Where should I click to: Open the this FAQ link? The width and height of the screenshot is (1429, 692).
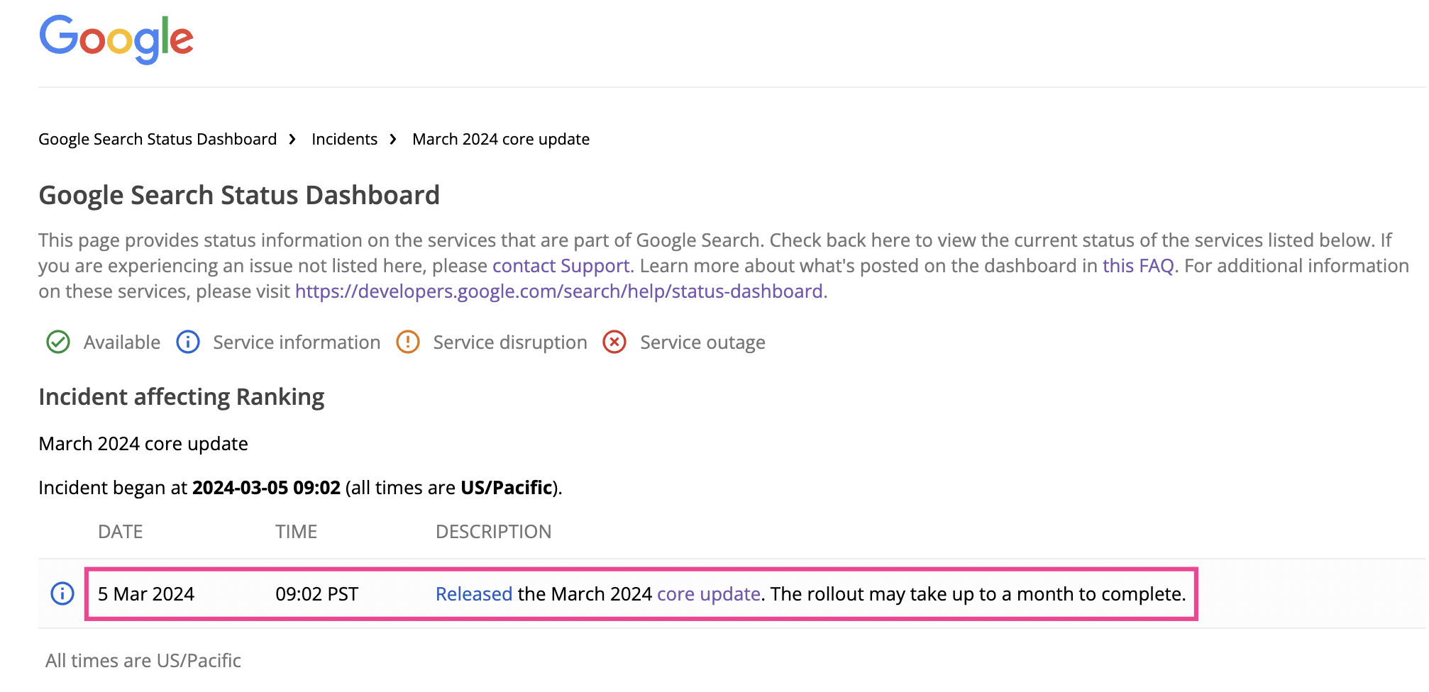pos(1138,266)
